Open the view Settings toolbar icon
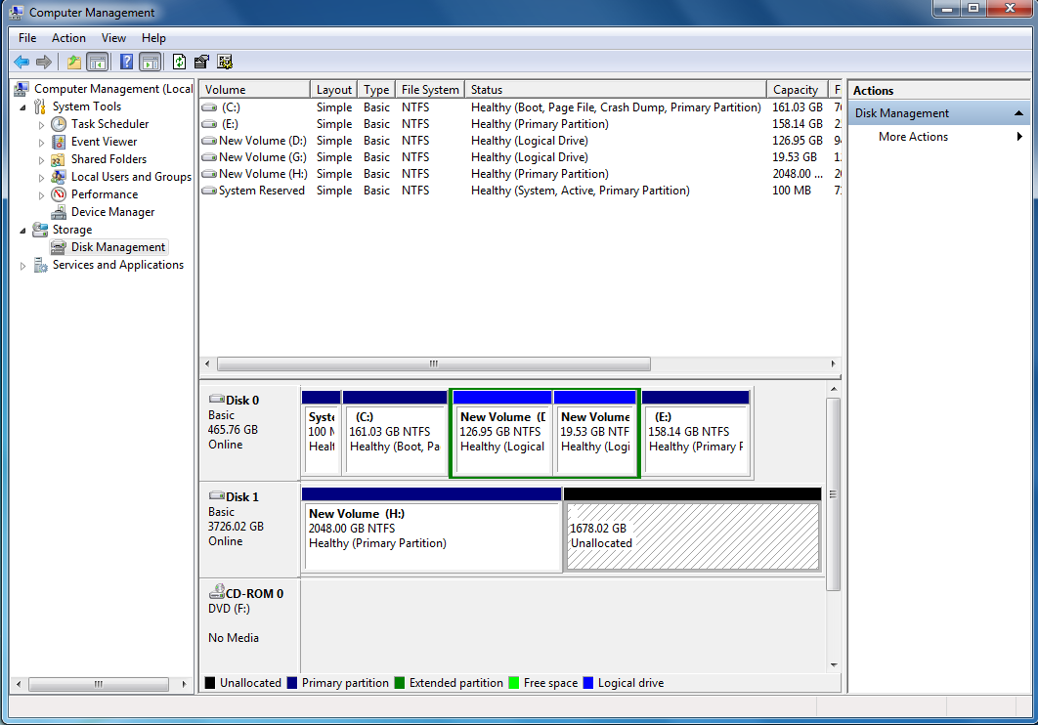The height and width of the screenshot is (725, 1038). click(225, 63)
